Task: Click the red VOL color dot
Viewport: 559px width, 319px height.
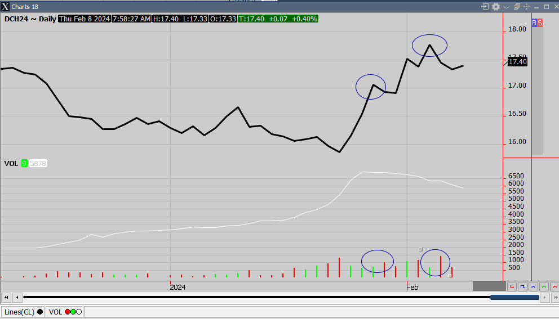Action: coord(68,312)
